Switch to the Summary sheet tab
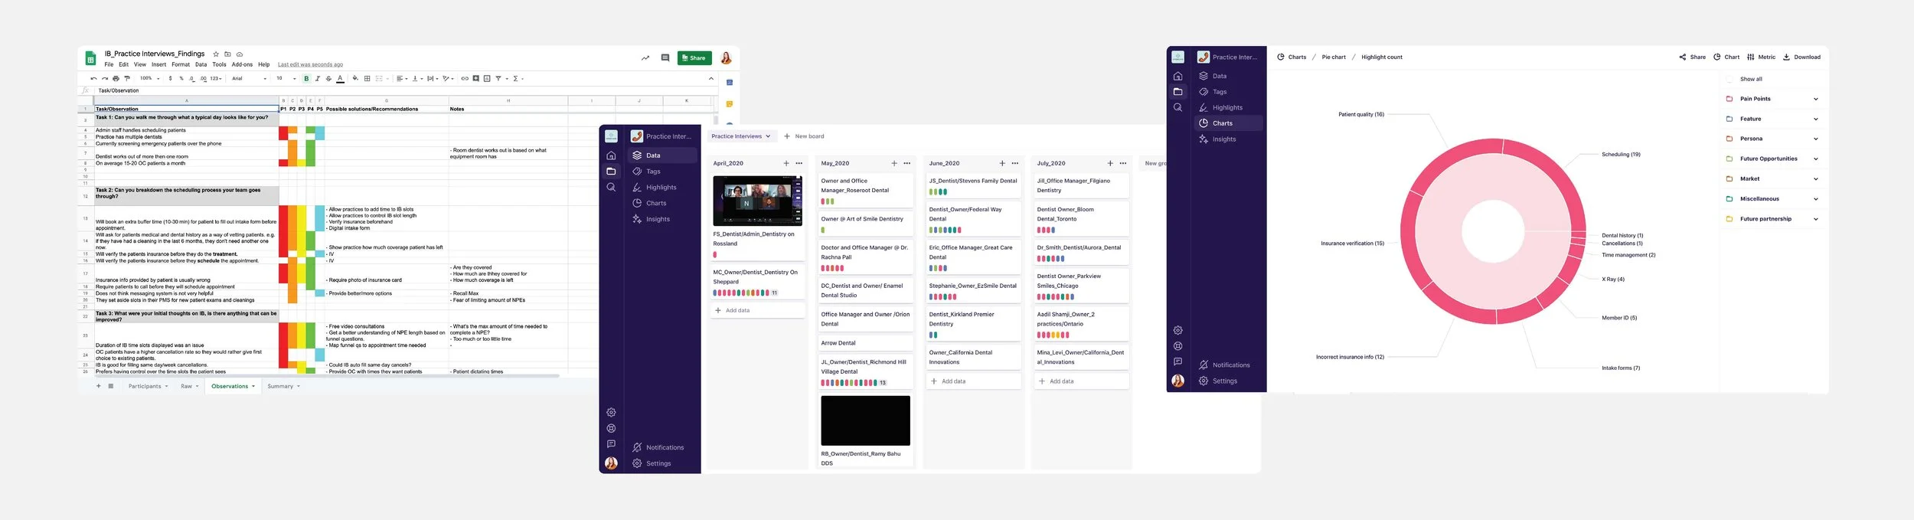 tap(283, 386)
